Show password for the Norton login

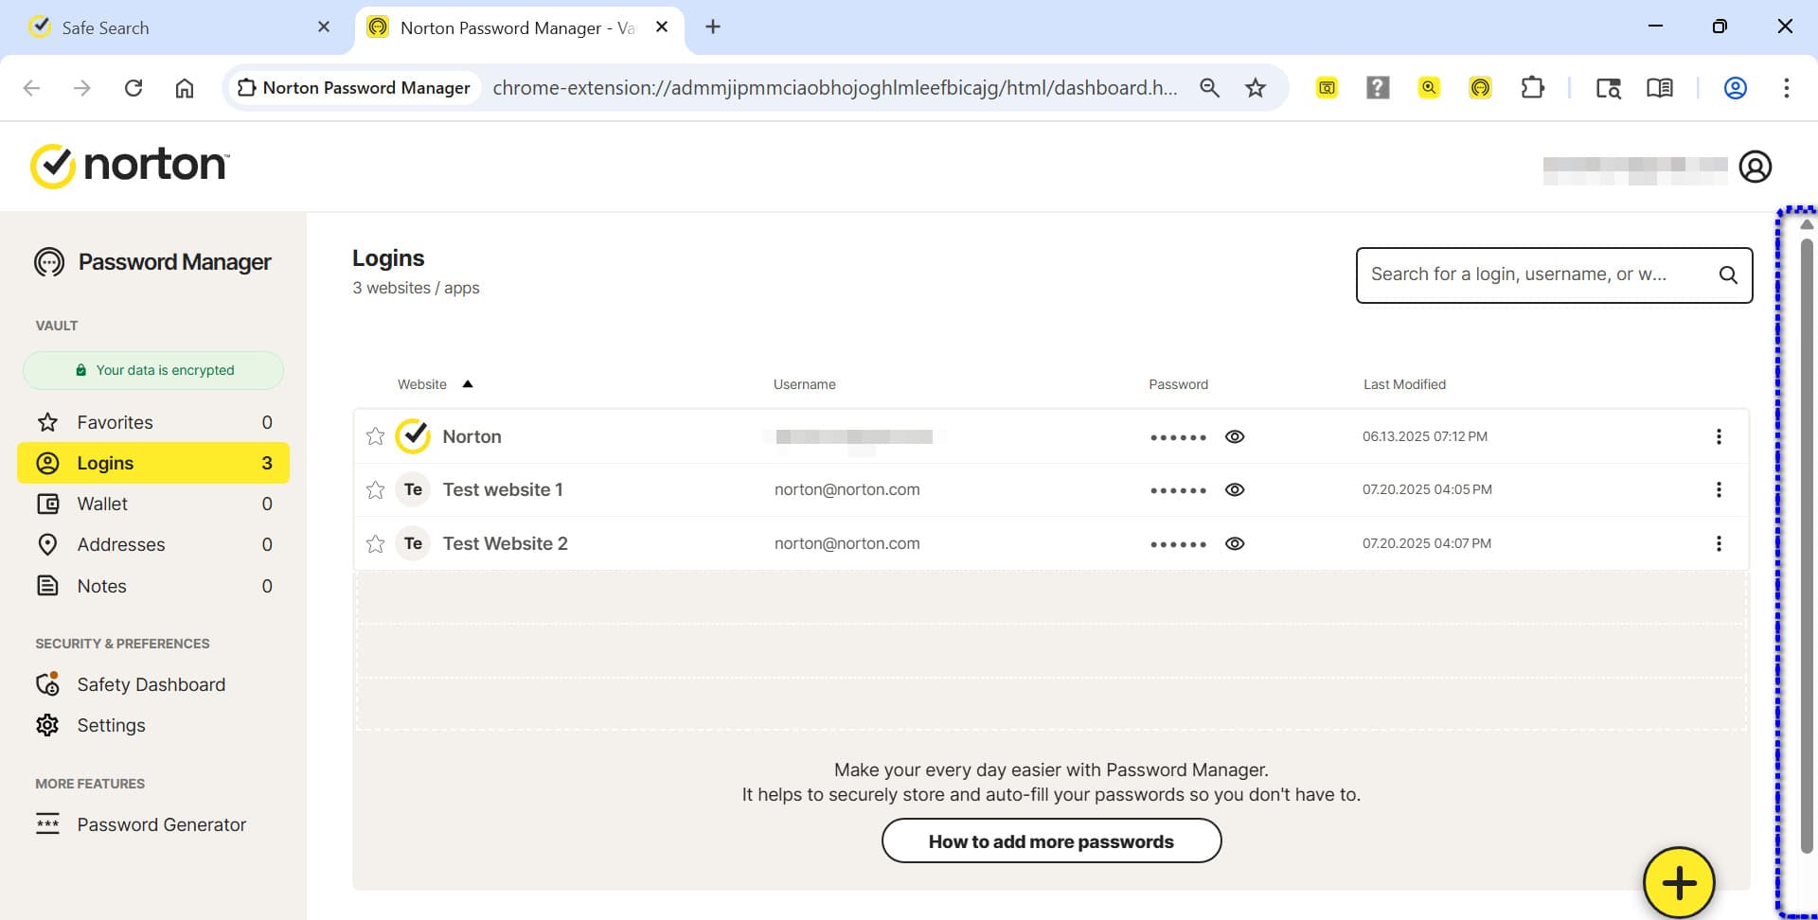[x=1234, y=436]
